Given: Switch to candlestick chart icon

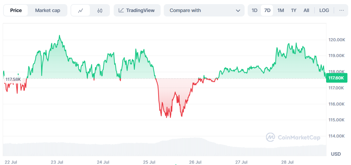Looking at the screenshot, I should coord(100,10).
